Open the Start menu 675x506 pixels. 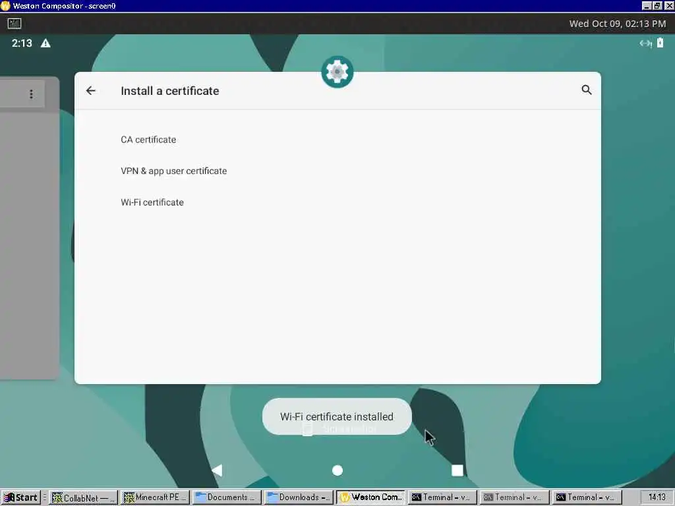[x=20, y=497]
